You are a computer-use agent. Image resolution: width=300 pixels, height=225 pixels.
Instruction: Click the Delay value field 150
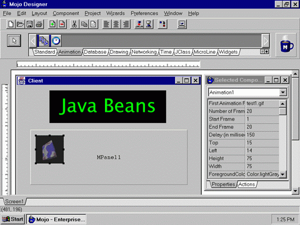point(262,135)
